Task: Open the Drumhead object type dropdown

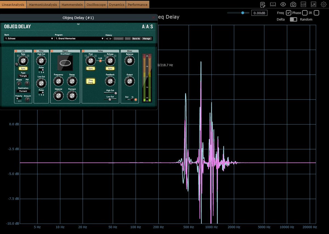Action: pos(66,54)
